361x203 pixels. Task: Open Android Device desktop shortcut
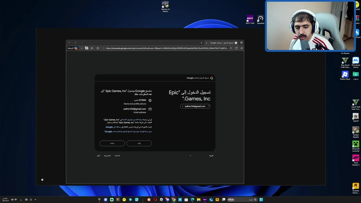tap(356, 63)
